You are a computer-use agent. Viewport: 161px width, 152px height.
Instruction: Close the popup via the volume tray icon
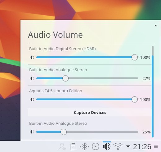tap(107, 146)
